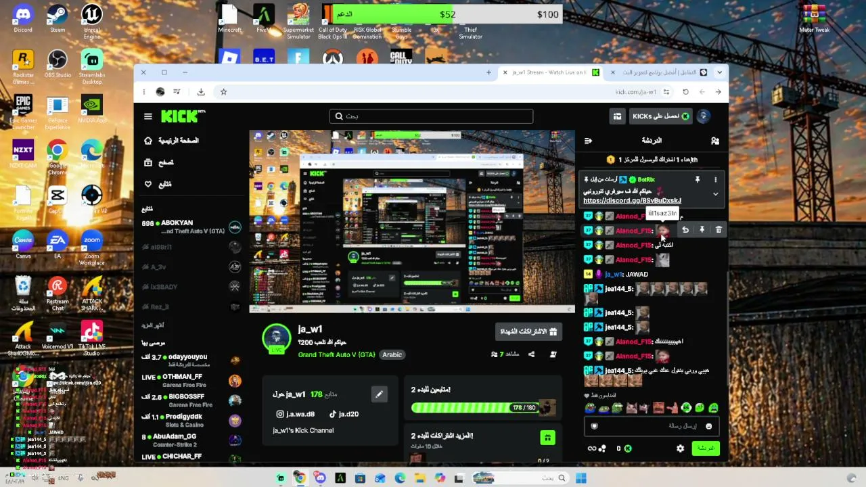
Task: Open the Following heart sidebar item
Action: (x=158, y=184)
